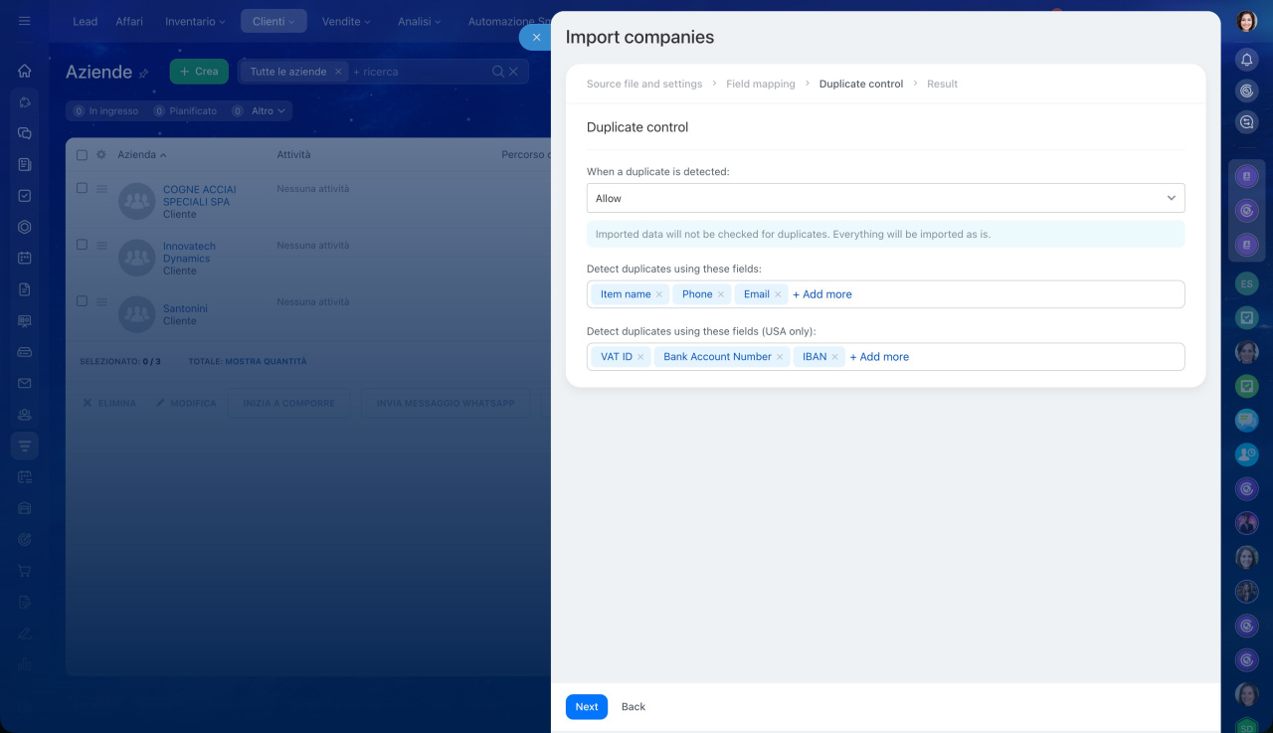This screenshot has width=1273, height=733.
Task: Select the COGNE ACCIAI SPECIALI SPA checkbox
Action: (83, 188)
